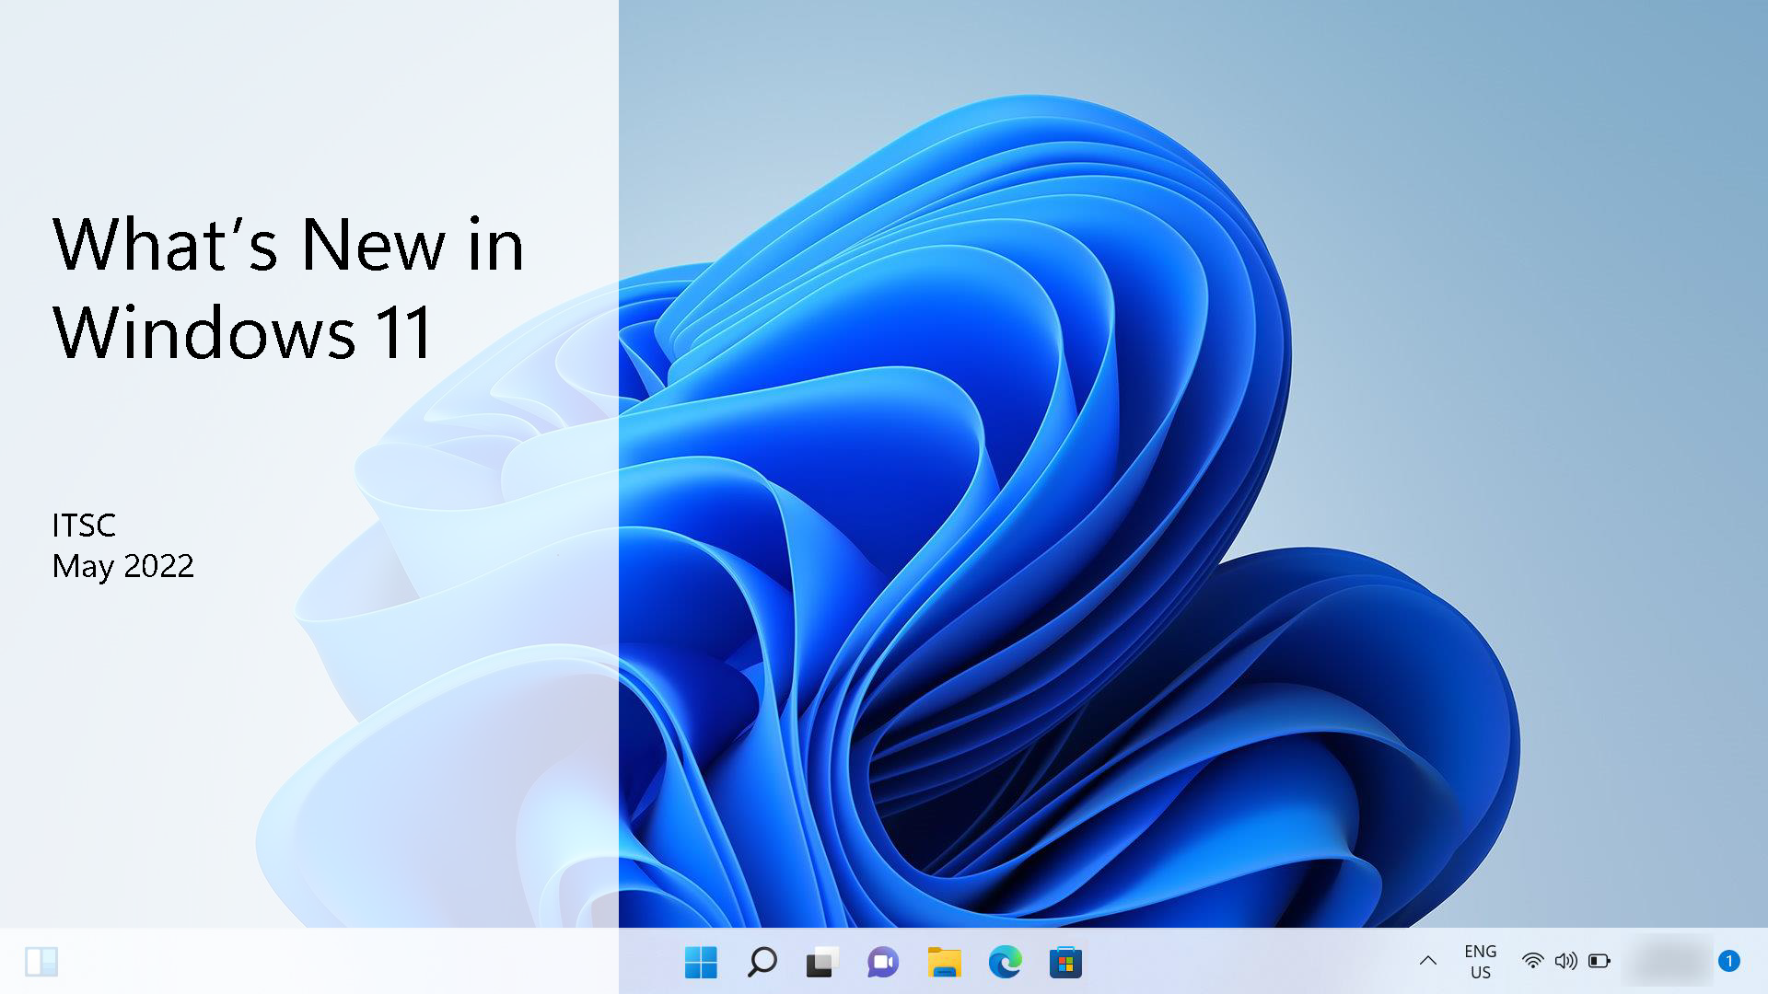Image resolution: width=1768 pixels, height=994 pixels.
Task: Launch the Teams Chat icon
Action: (883, 962)
